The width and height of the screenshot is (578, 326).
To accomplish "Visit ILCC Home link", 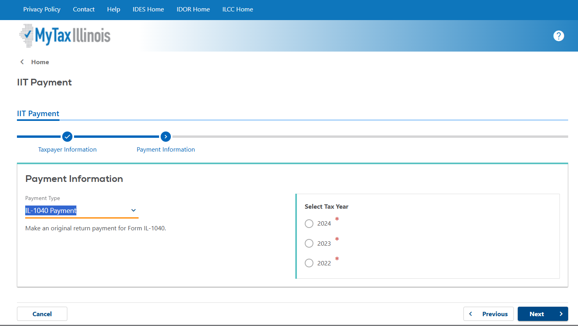I will point(237,9).
